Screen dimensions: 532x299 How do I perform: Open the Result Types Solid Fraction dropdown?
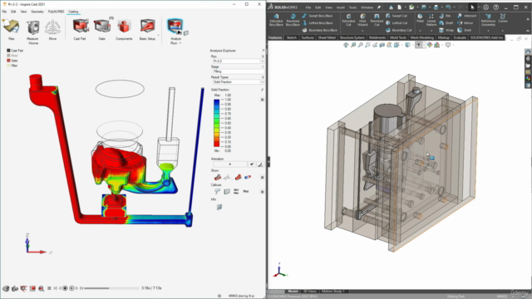[238, 82]
